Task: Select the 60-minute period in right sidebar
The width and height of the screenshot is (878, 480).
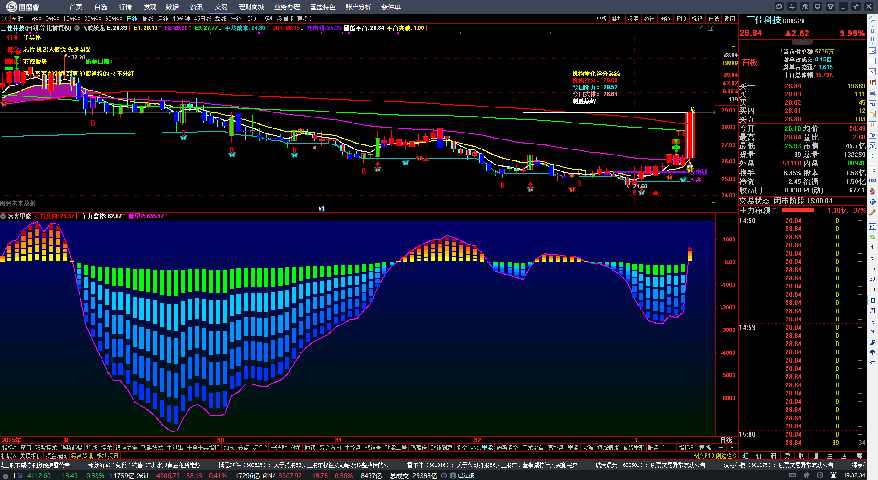Action: pyautogui.click(x=873, y=289)
